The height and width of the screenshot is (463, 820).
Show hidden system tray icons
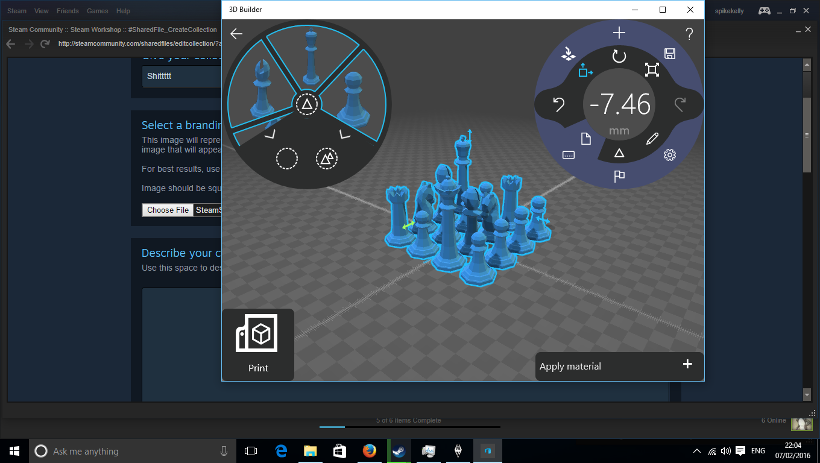697,451
